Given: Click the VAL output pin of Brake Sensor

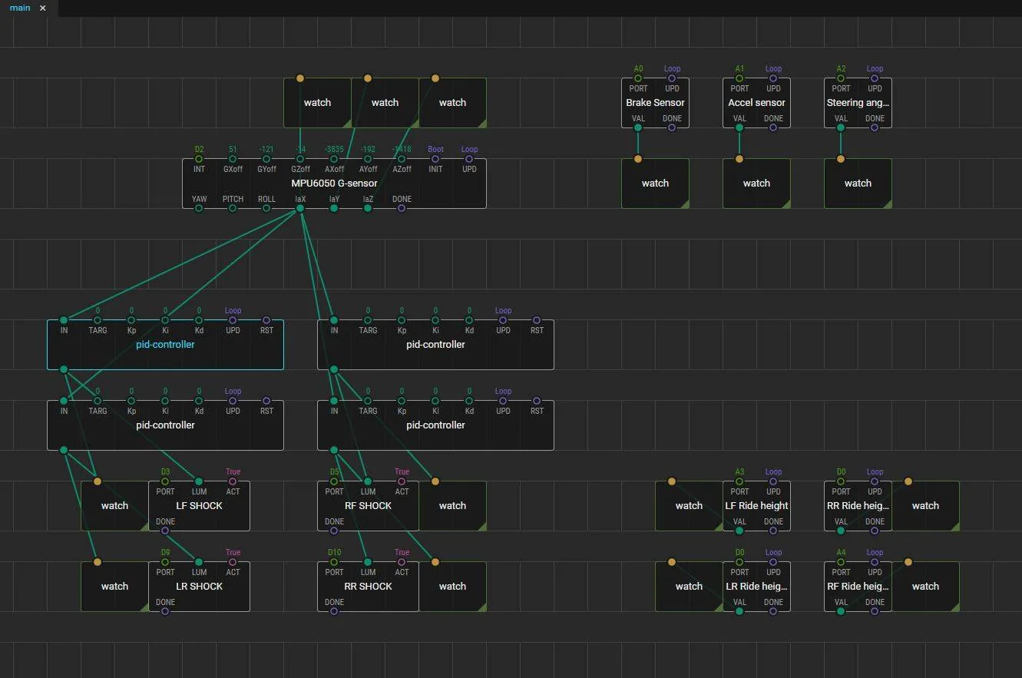Looking at the screenshot, I should click(x=638, y=127).
